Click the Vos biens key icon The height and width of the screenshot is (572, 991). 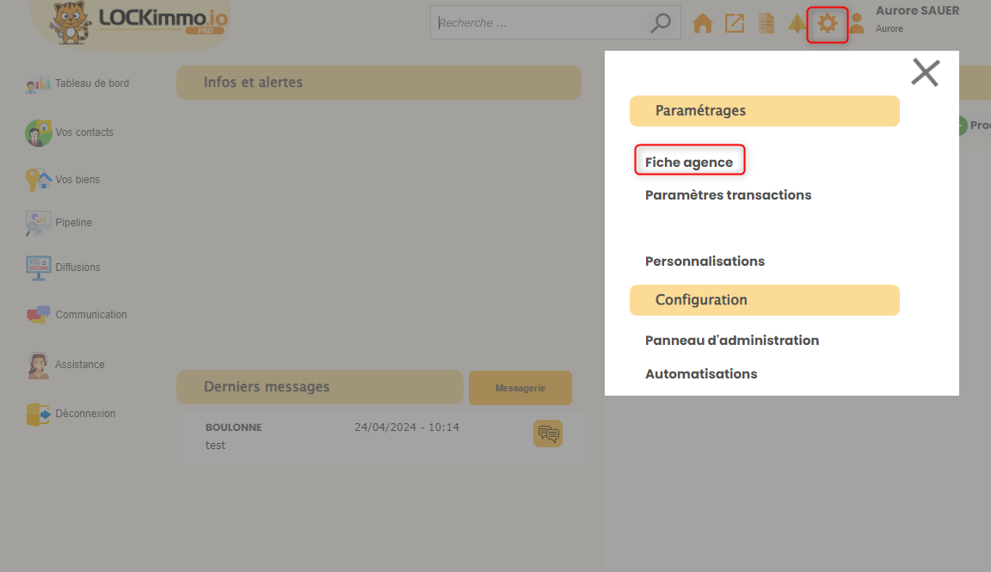pos(38,180)
